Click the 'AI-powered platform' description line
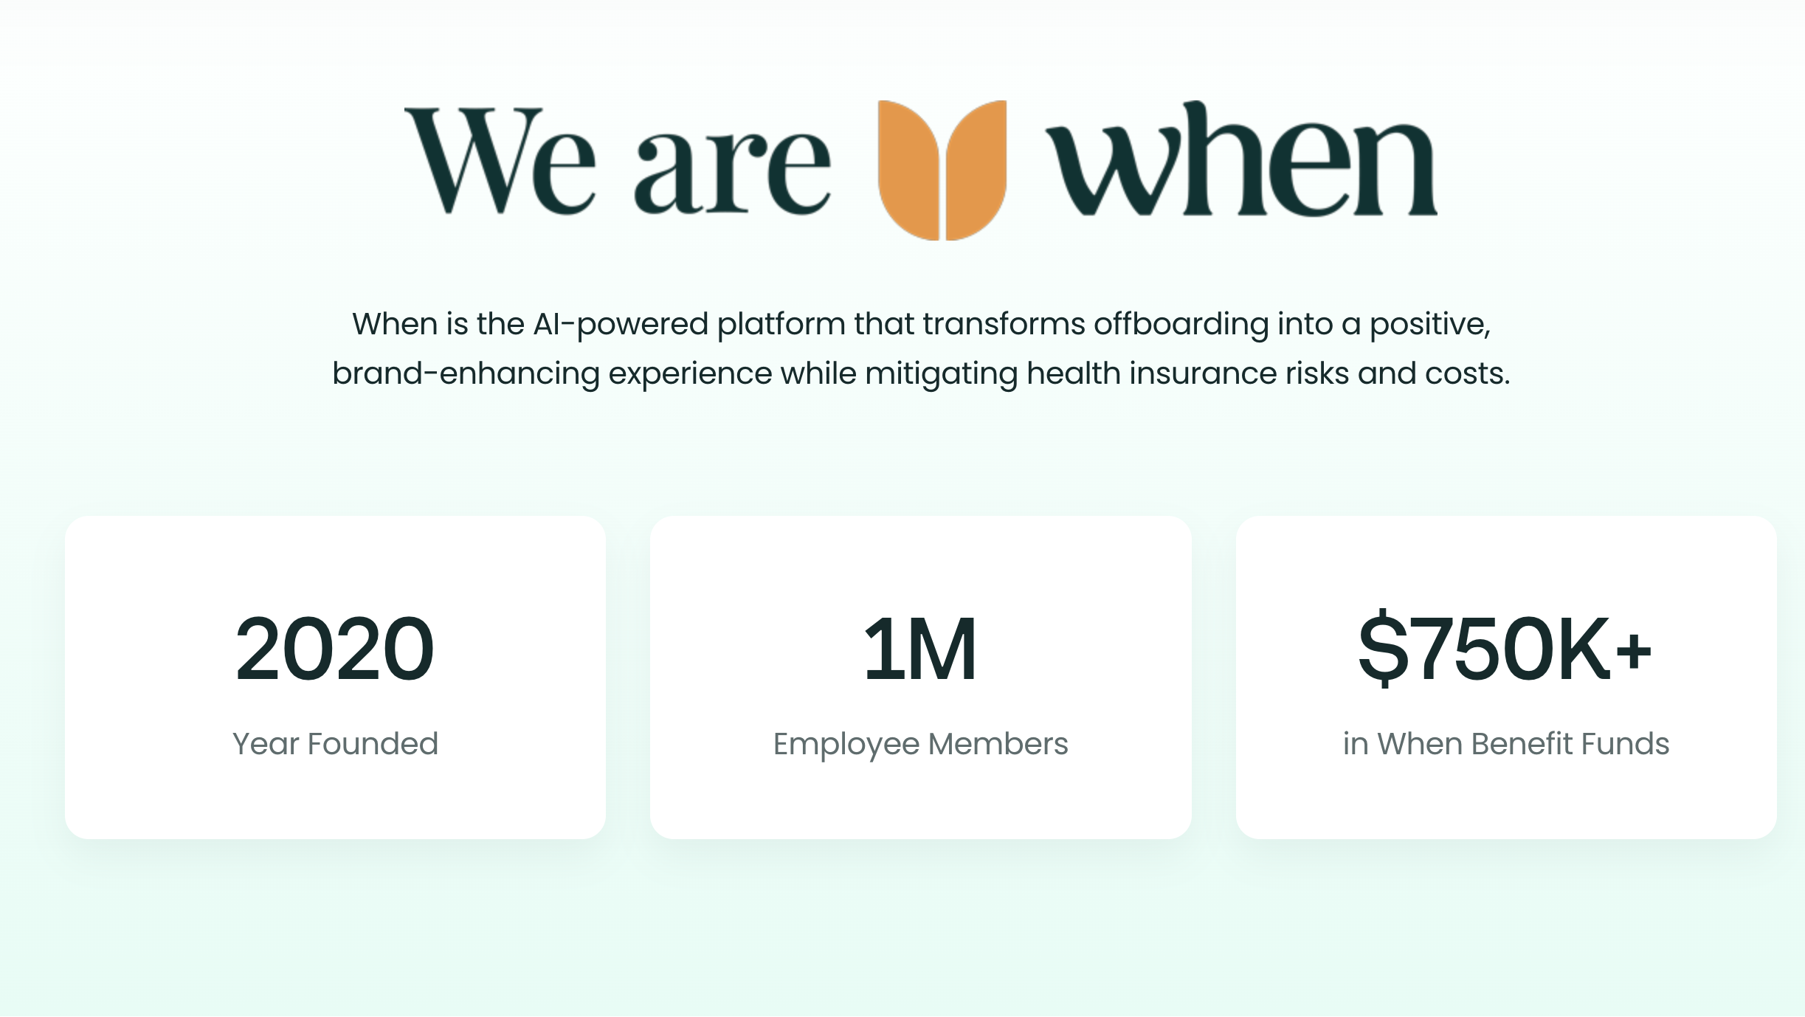This screenshot has width=1805, height=1017. coord(921,325)
